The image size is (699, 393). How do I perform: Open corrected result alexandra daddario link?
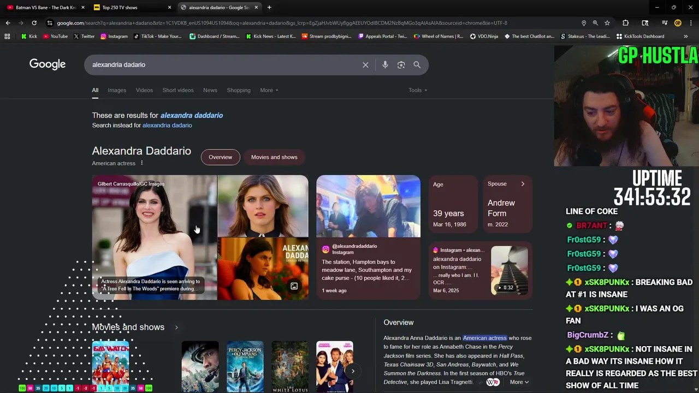tap(192, 115)
